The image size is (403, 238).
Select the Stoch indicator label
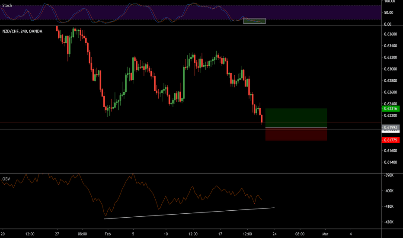click(x=7, y=5)
